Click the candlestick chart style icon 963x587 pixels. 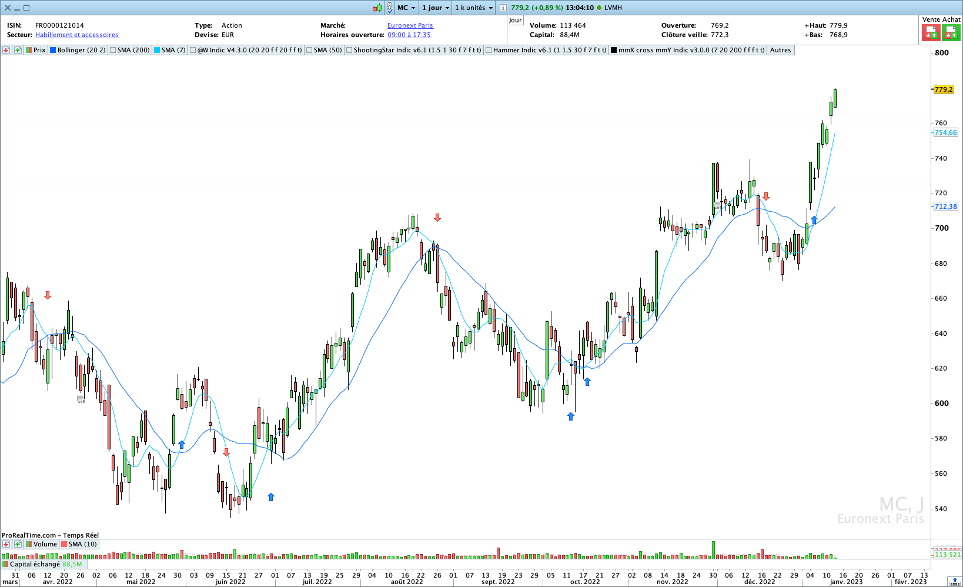[x=377, y=8]
